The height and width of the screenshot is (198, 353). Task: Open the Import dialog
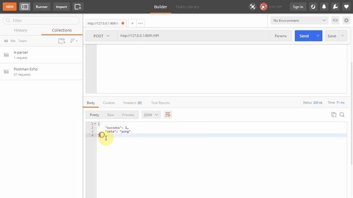(x=61, y=7)
